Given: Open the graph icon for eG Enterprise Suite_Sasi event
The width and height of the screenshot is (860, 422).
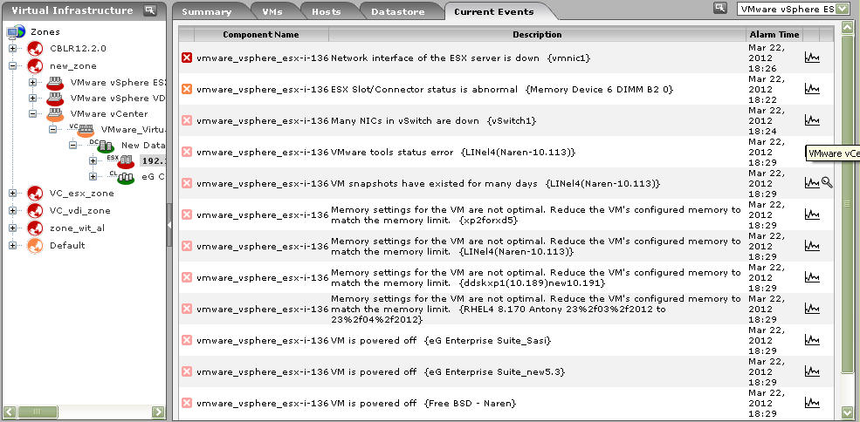Looking at the screenshot, I should (812, 340).
